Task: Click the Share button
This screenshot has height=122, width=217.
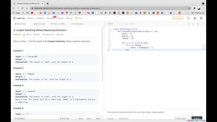Action: click(x=60, y=35)
